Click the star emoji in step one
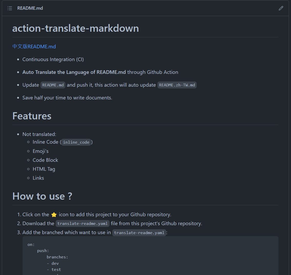Viewport: 291px width, 275px height. coord(54,214)
